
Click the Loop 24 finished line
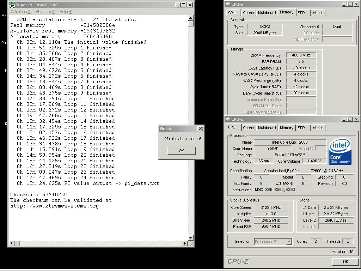(66, 178)
